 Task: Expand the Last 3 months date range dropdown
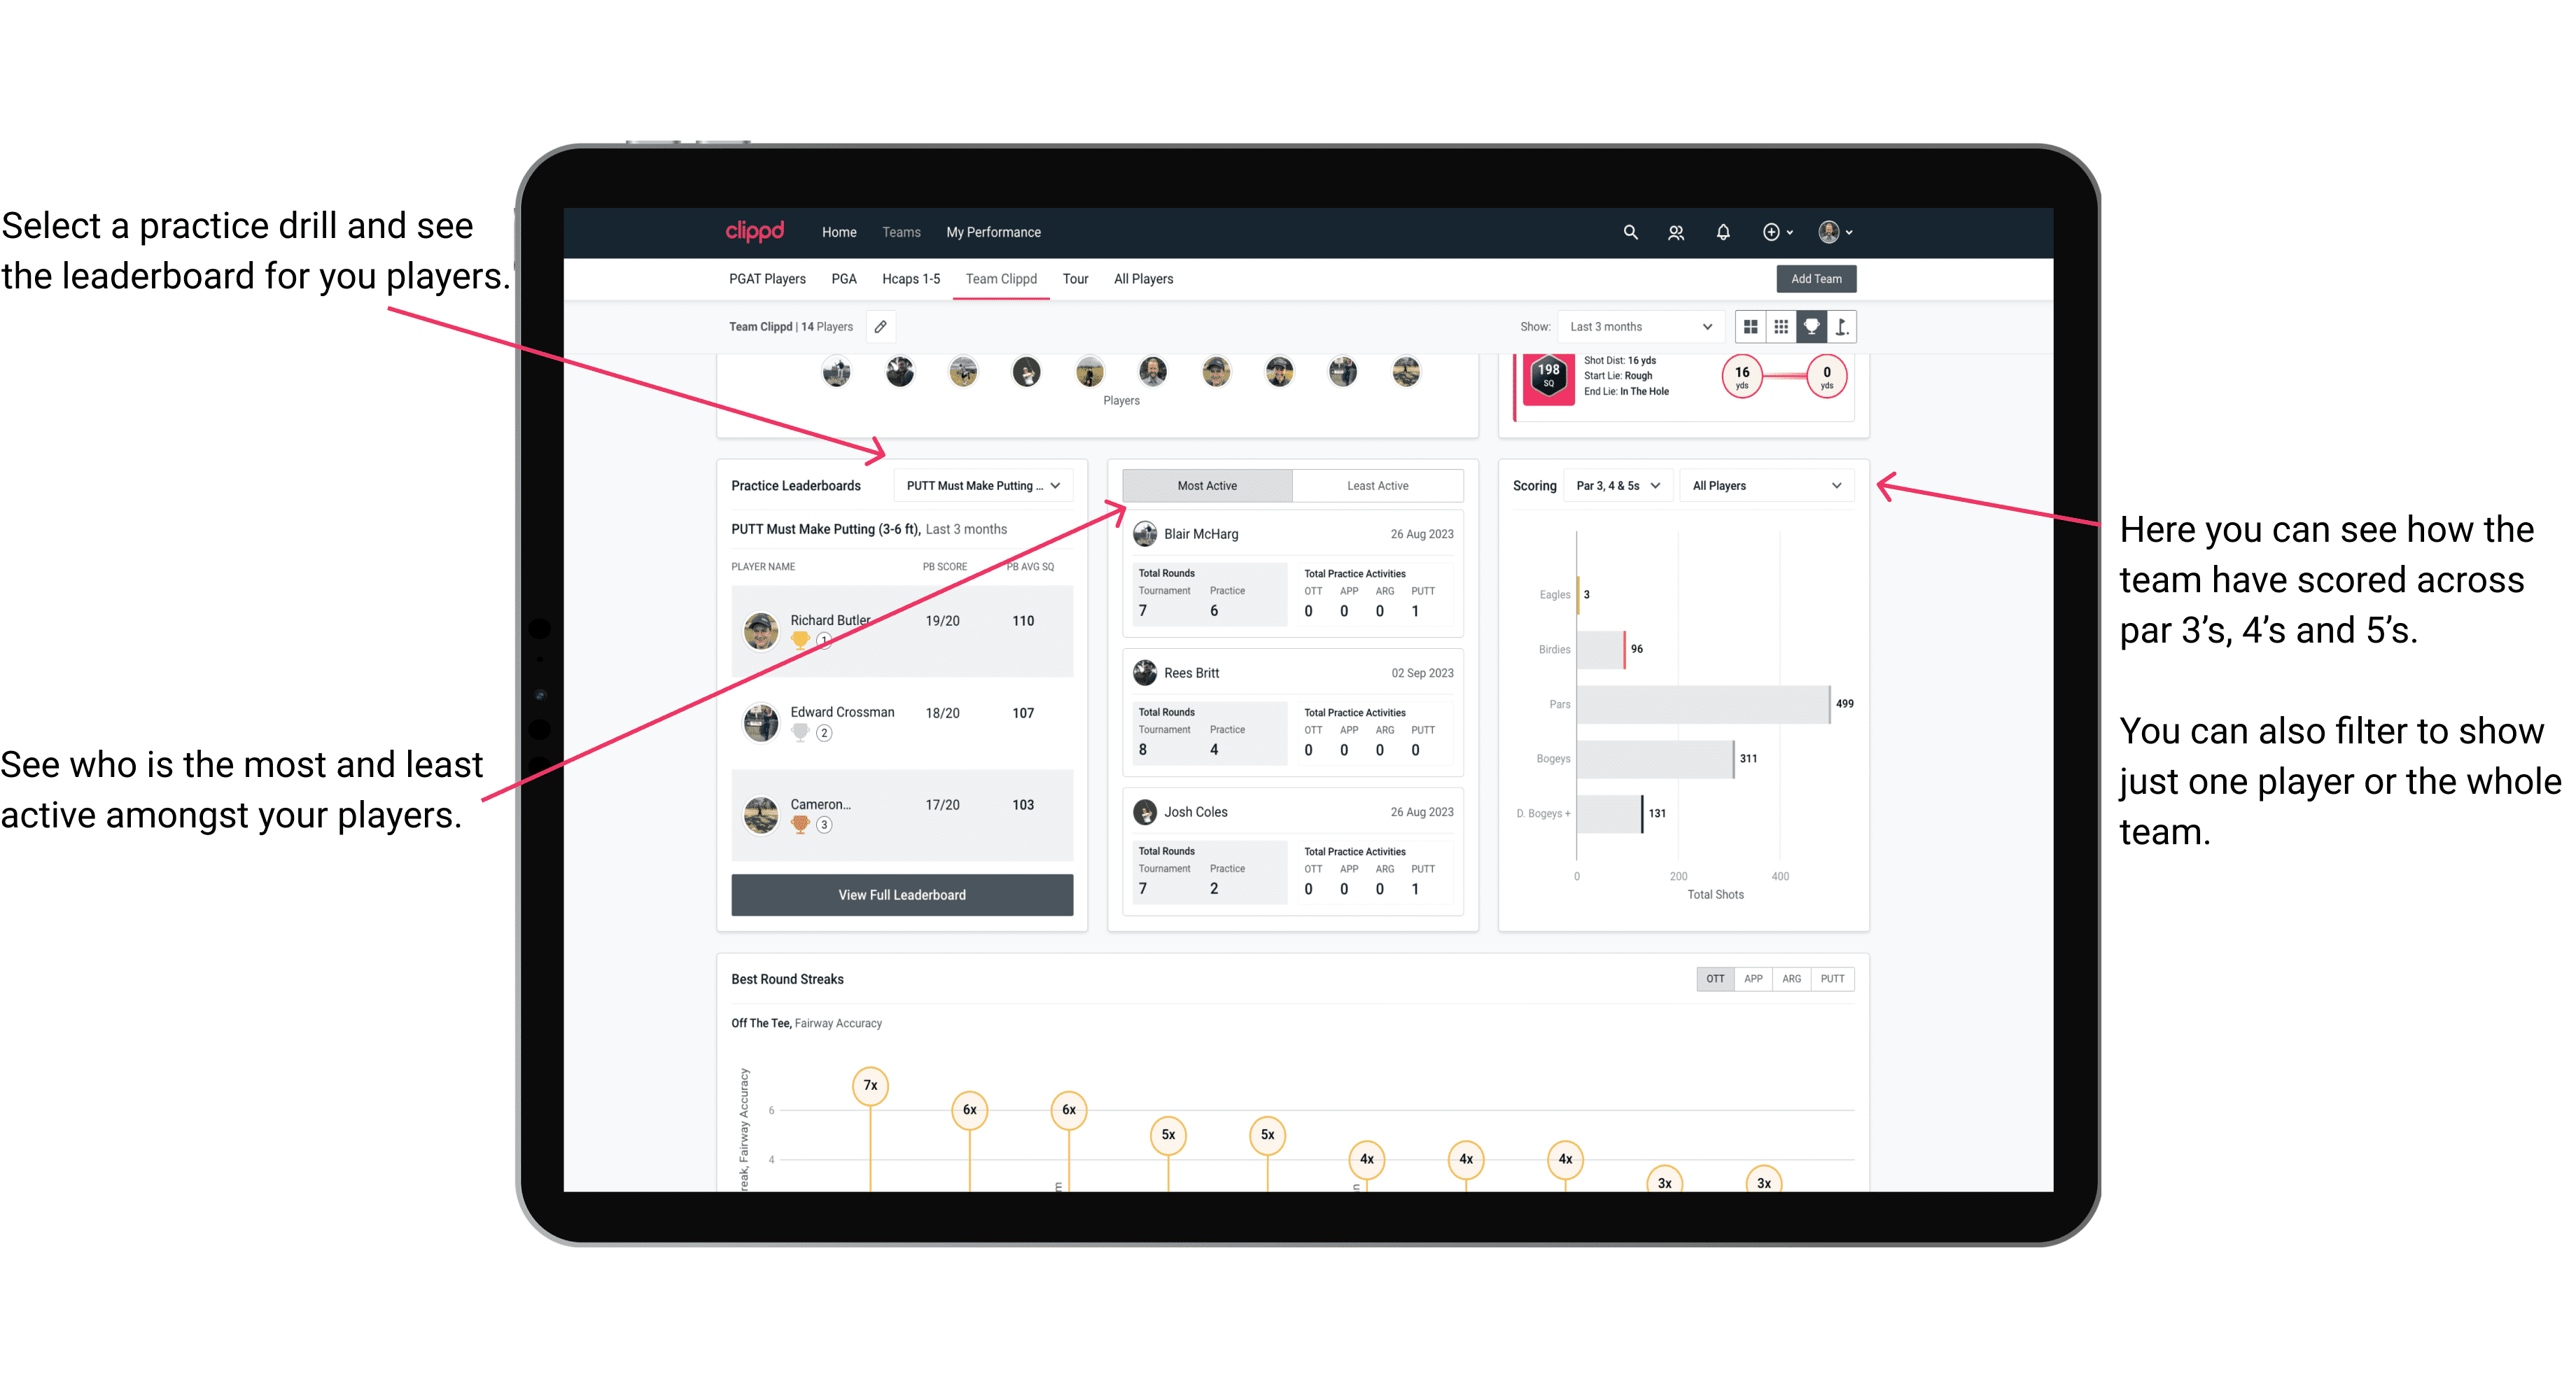point(1638,326)
